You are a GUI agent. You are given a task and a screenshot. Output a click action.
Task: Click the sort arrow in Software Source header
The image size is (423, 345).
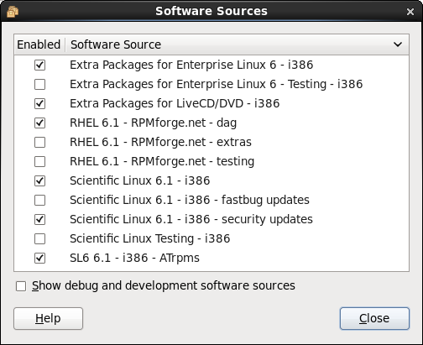(x=398, y=44)
